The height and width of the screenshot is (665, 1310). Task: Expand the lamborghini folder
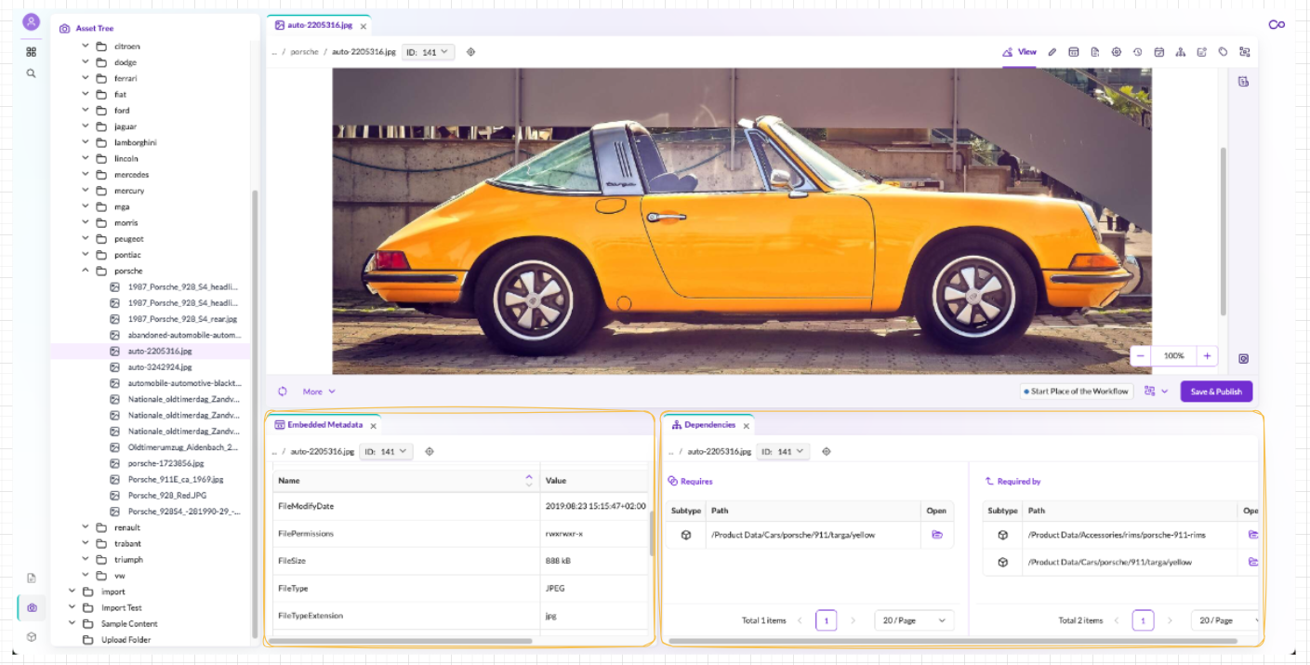[86, 142]
